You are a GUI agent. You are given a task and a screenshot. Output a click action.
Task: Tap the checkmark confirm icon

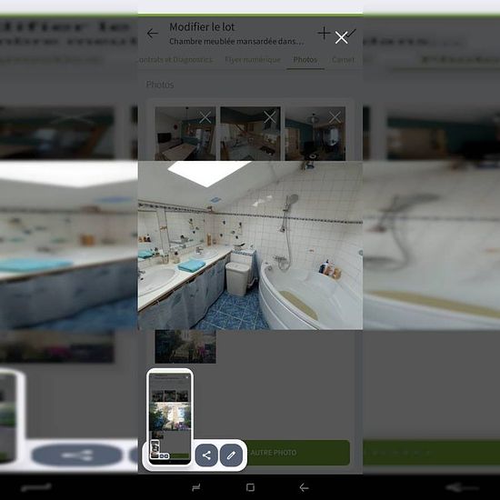coord(352,33)
